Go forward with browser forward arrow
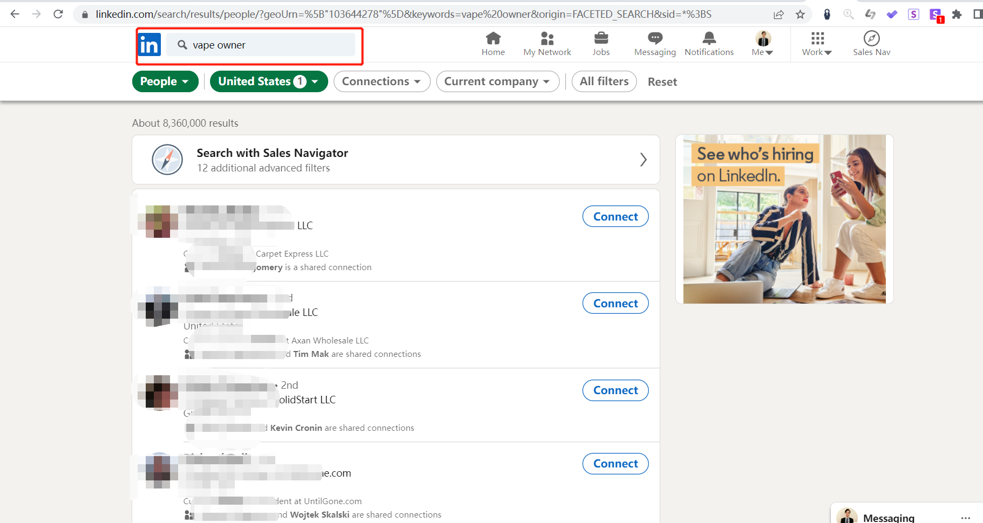 click(x=36, y=14)
